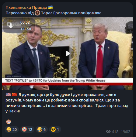The image size is (136, 137).
Task: Open the Пхеньянська Правда channel name
Action: (26, 8)
